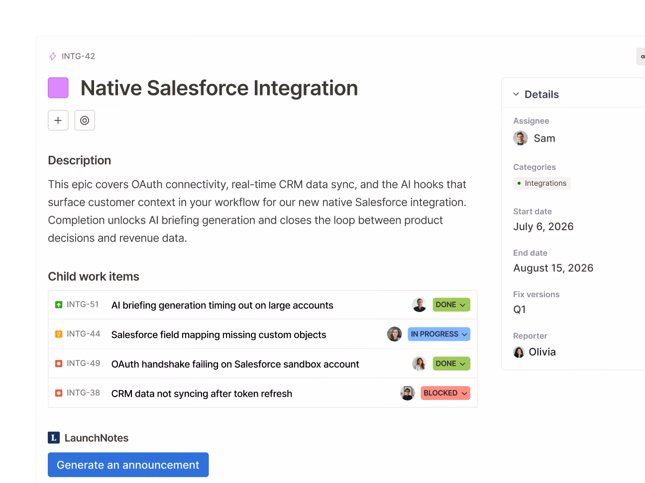The width and height of the screenshot is (645, 483).
Task: Open 'AI briefing generation timing out on large accounts'
Action: 222,305
